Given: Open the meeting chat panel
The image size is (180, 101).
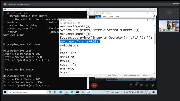Looking at the screenshot, I should tap(142, 85).
